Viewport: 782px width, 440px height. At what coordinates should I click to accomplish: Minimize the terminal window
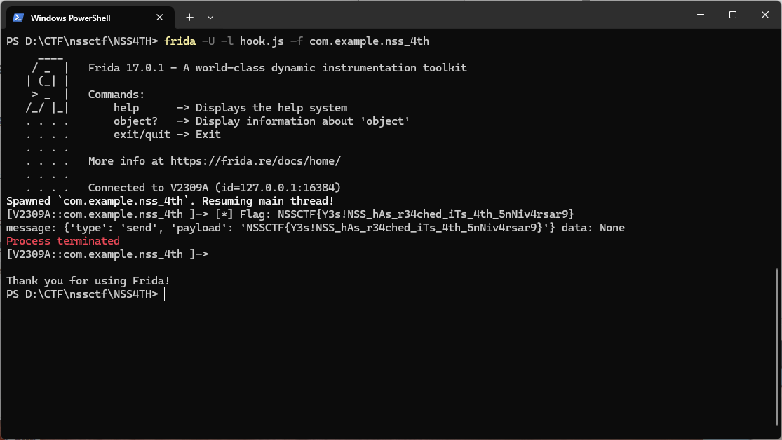click(x=701, y=15)
